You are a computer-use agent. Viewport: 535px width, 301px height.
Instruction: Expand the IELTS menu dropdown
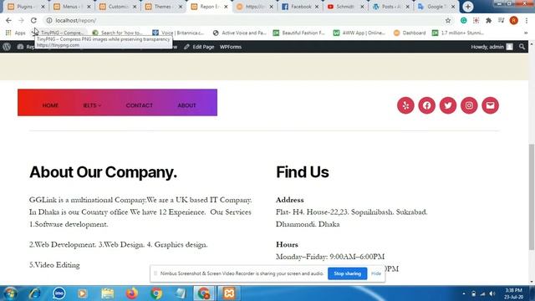(92, 105)
